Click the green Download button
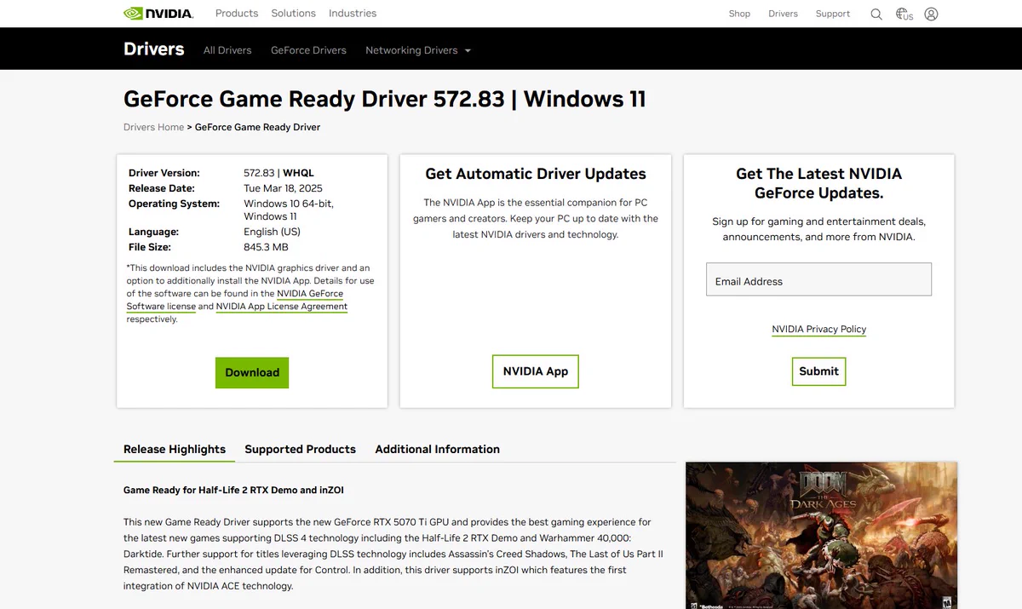 pyautogui.click(x=252, y=372)
